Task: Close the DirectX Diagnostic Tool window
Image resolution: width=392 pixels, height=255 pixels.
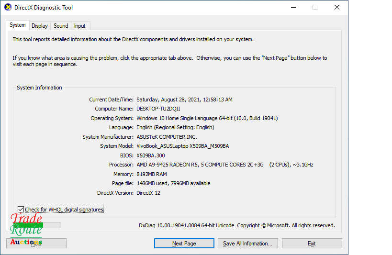Action: pos(337,8)
